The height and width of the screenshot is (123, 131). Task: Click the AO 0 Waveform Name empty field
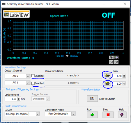73,76
